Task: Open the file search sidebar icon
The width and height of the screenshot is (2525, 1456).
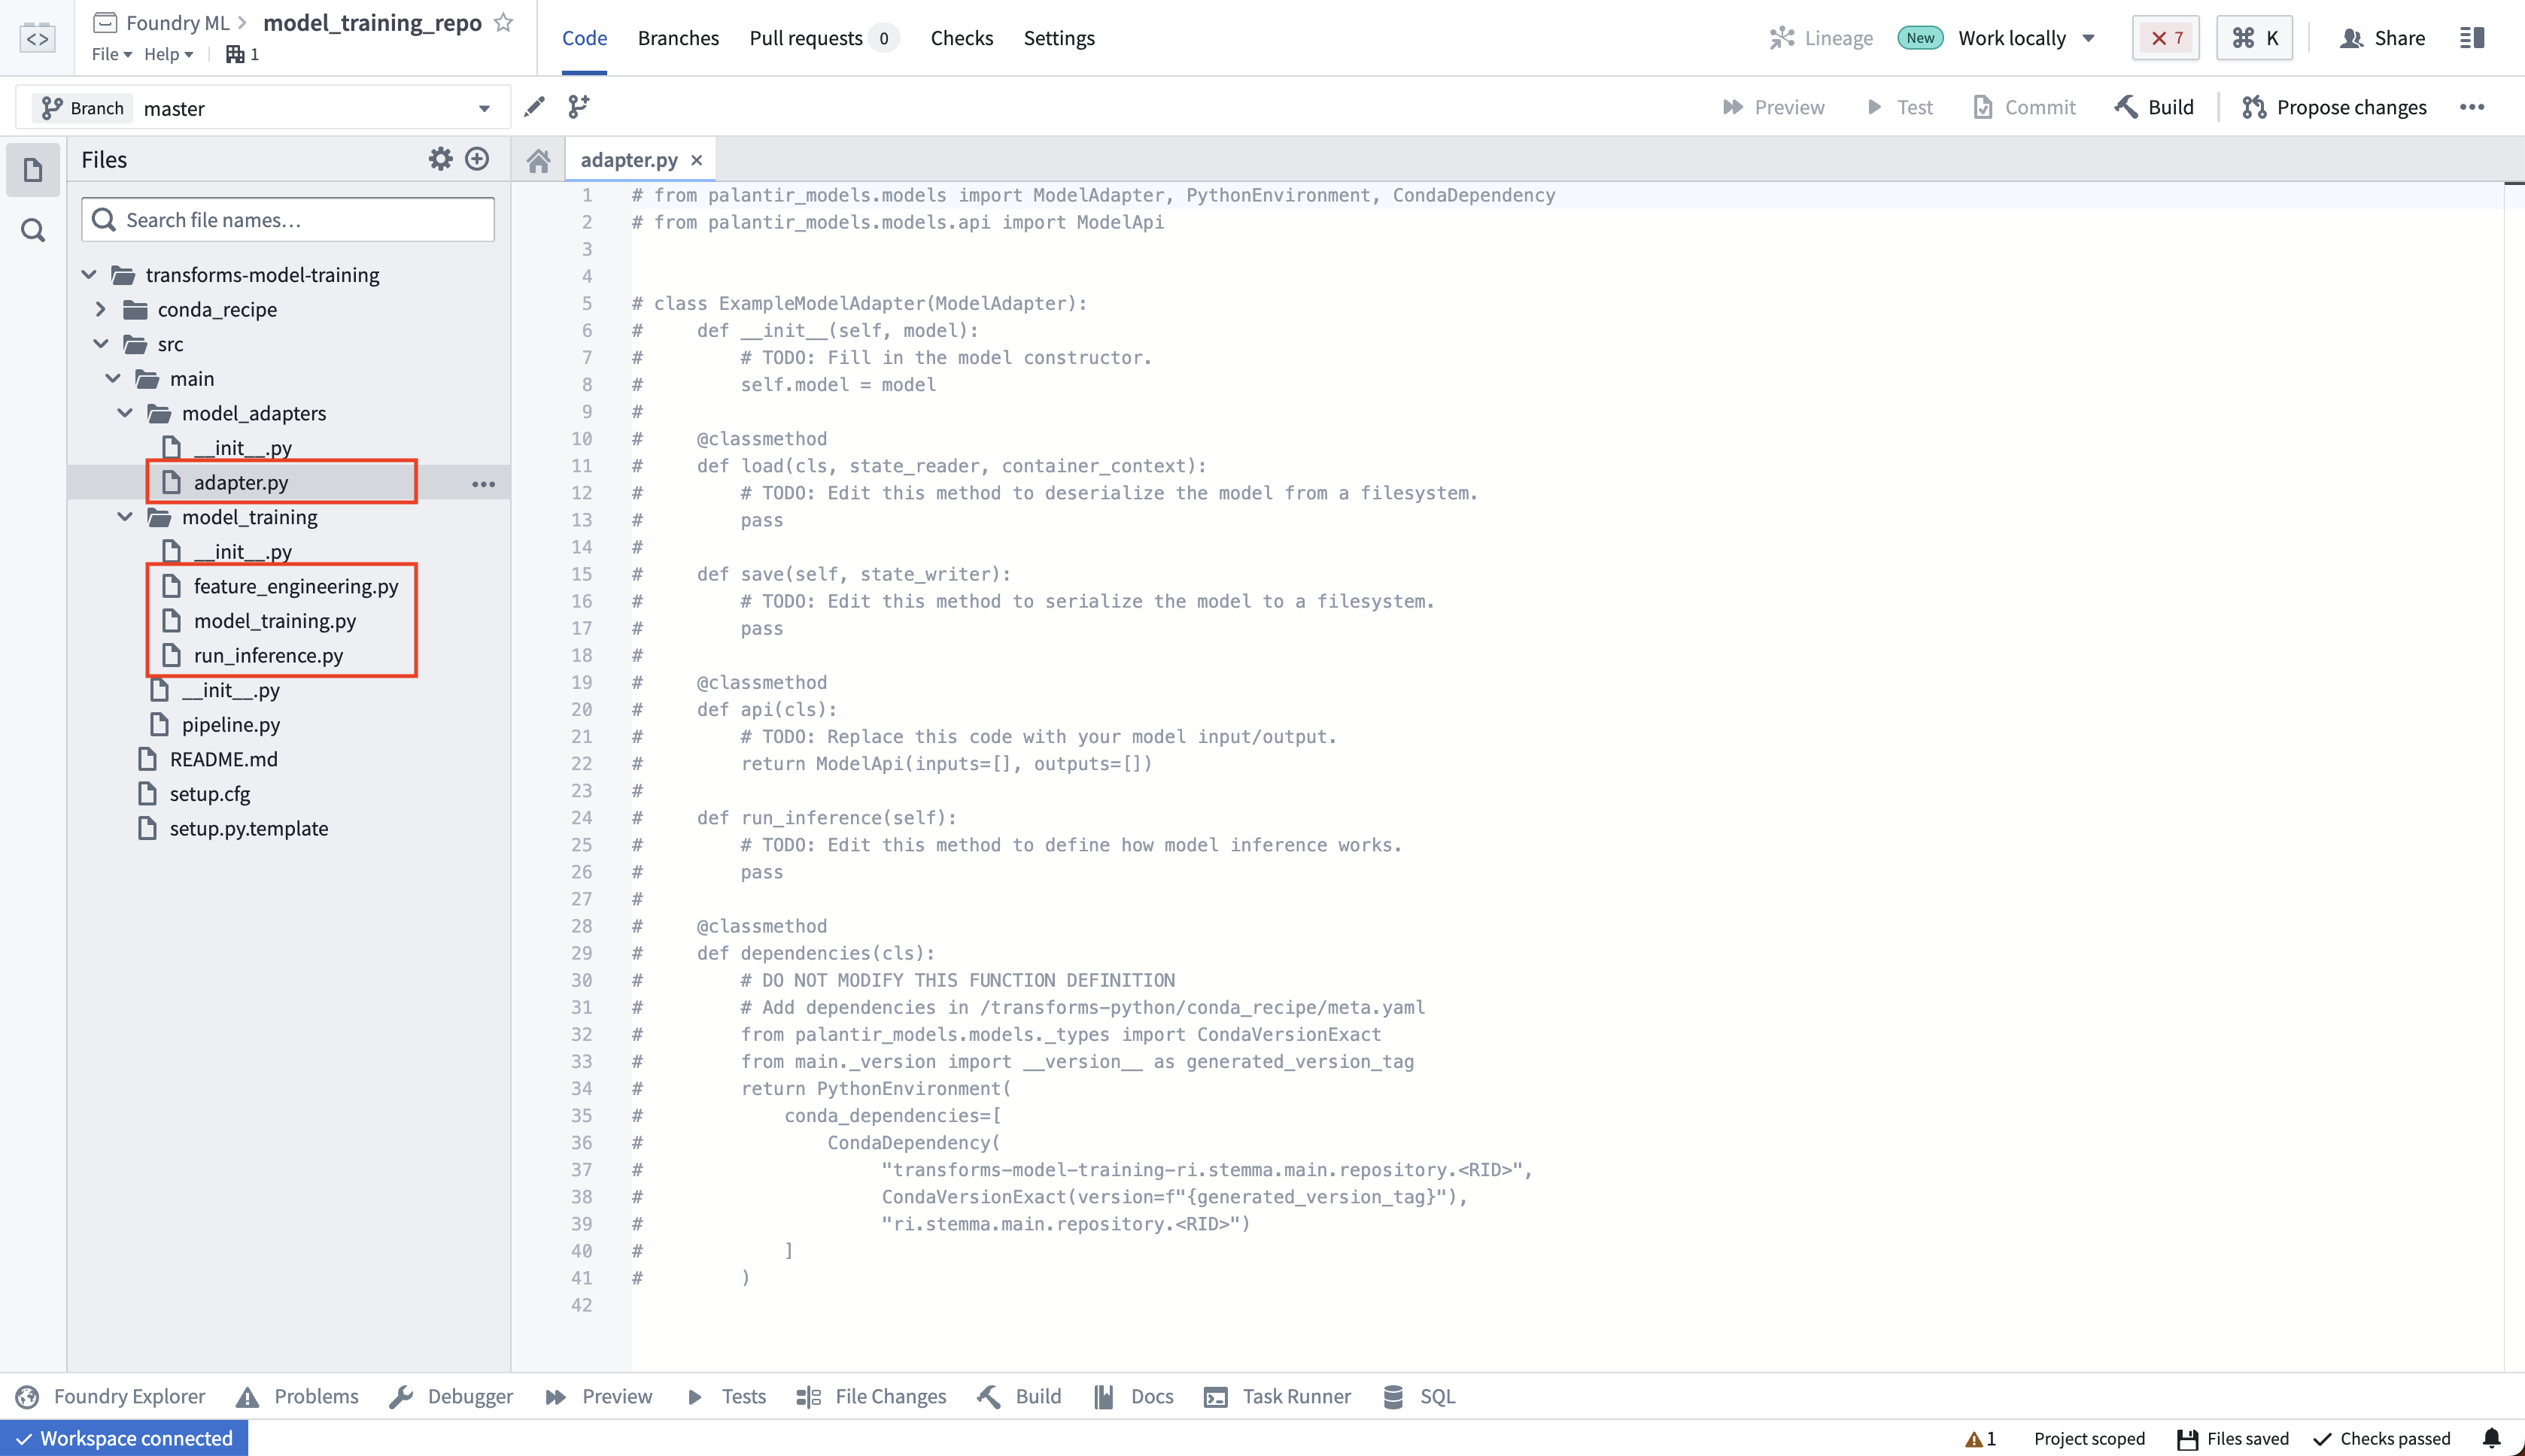Action: click(33, 231)
